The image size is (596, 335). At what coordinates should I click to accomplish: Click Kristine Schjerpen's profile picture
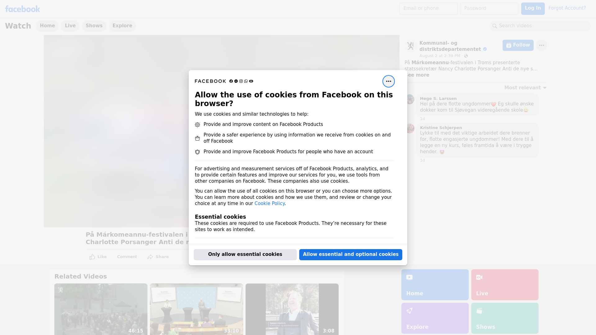click(x=410, y=128)
